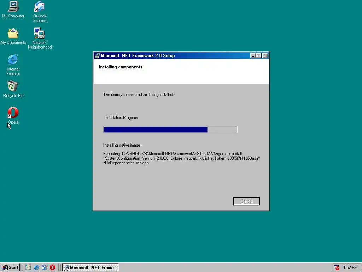This screenshot has height=272, width=362.
Task: Click the setup icon in dialog title bar
Action: point(97,56)
